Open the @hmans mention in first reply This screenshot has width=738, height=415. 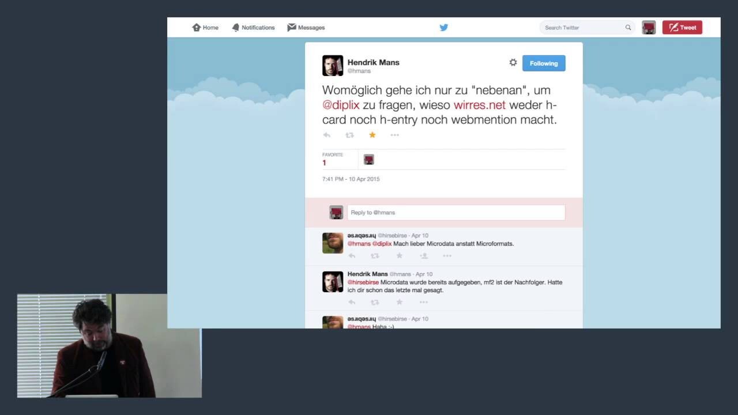tap(359, 244)
